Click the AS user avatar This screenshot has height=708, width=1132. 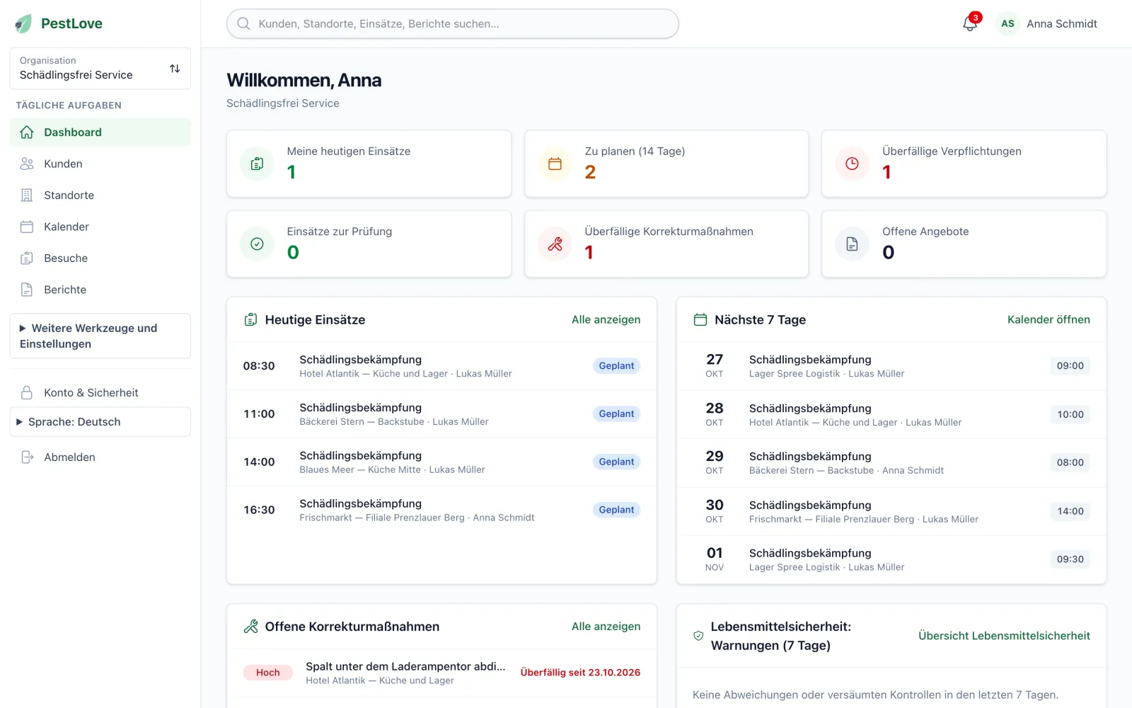coord(1007,23)
